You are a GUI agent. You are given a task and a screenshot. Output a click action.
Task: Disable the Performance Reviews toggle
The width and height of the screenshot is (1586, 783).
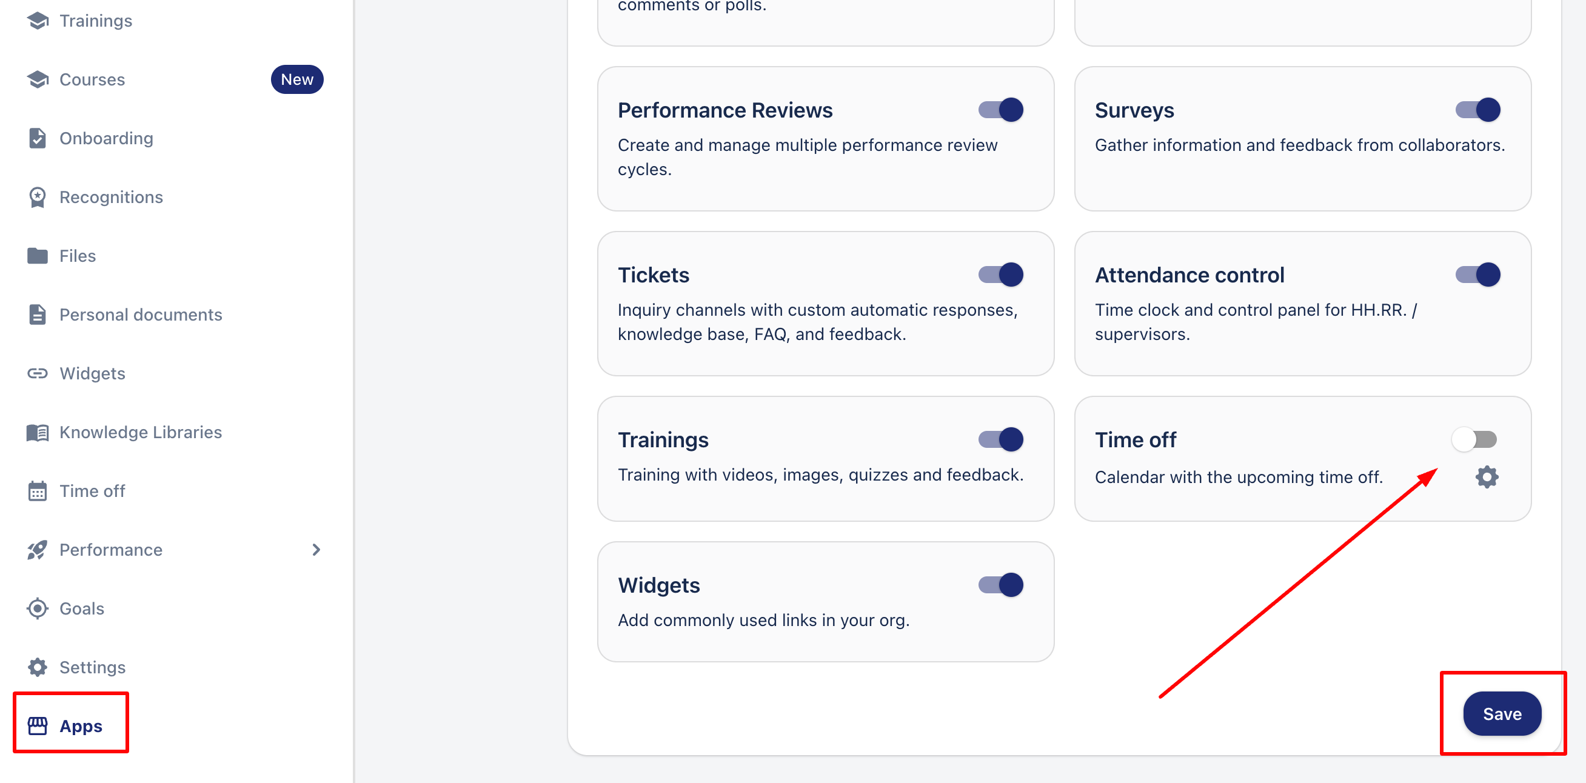click(1000, 110)
